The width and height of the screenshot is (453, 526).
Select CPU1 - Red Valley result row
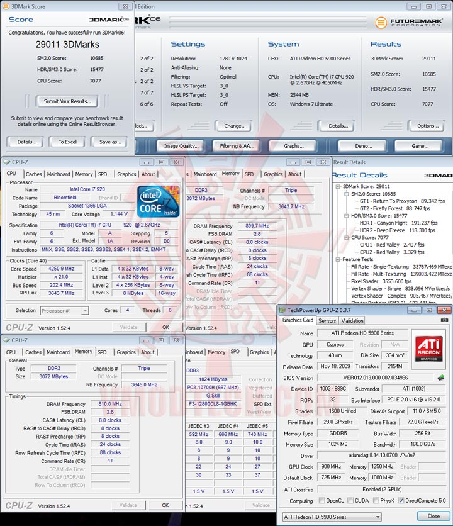point(392,245)
